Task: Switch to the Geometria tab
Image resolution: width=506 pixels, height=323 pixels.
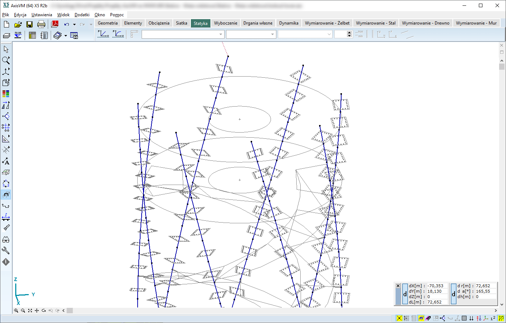Action: coord(108,23)
